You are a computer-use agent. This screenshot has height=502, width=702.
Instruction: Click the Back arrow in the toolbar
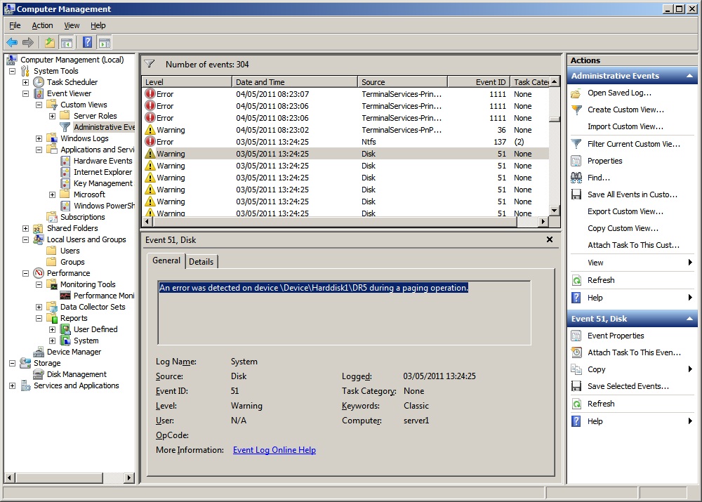pos(12,42)
